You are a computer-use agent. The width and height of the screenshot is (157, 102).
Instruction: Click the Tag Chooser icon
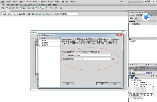61,8
